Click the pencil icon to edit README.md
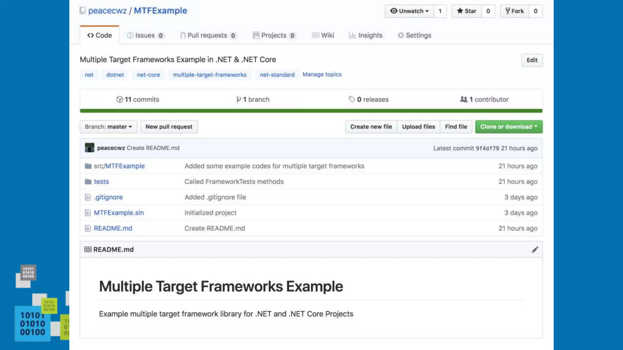 tap(535, 249)
